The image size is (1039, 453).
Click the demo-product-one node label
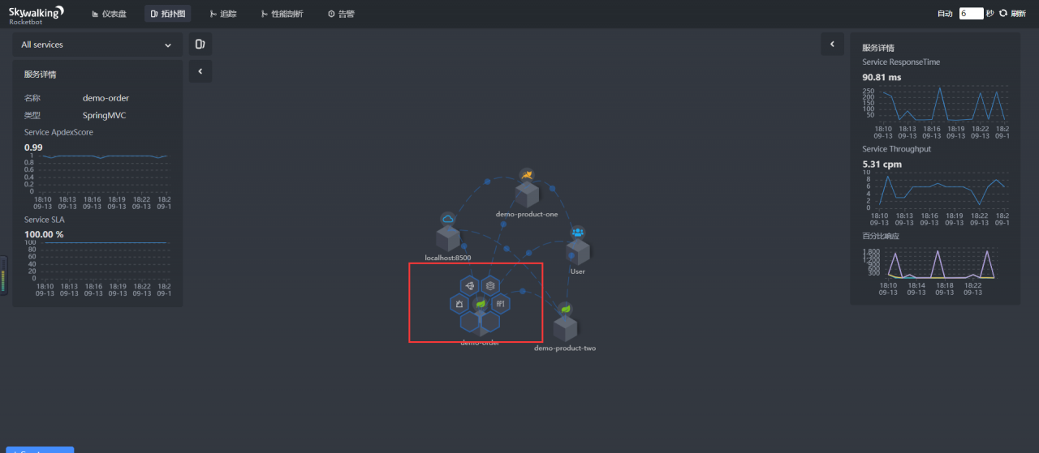[527, 215]
